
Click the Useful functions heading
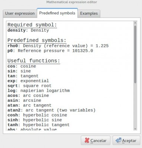click(x=34, y=61)
